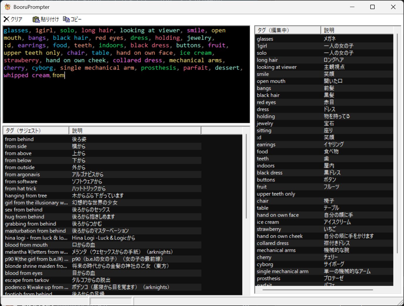This screenshot has width=404, height=306.
Task: Select "bangs" row in the editing tag list
Action: coord(324,88)
